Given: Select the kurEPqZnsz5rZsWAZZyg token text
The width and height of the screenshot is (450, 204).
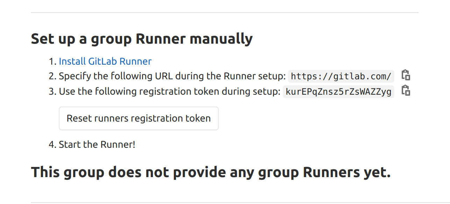Looking at the screenshot, I should pyautogui.click(x=338, y=92).
